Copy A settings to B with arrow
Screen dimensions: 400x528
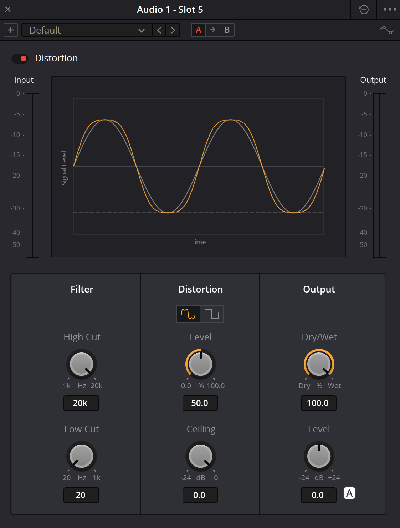[x=213, y=30]
